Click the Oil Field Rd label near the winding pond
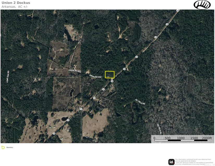This screenshot has height=166, width=215. [140, 102]
